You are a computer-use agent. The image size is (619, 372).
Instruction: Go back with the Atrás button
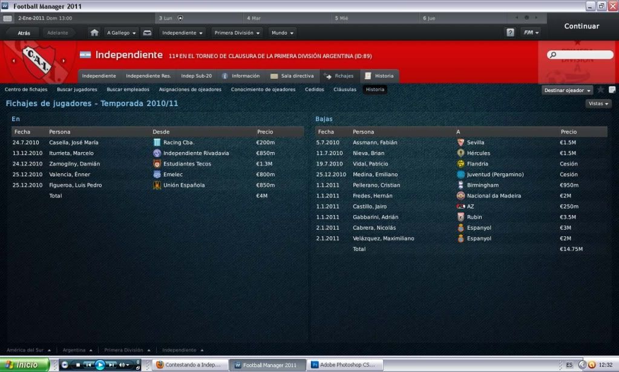[24, 33]
